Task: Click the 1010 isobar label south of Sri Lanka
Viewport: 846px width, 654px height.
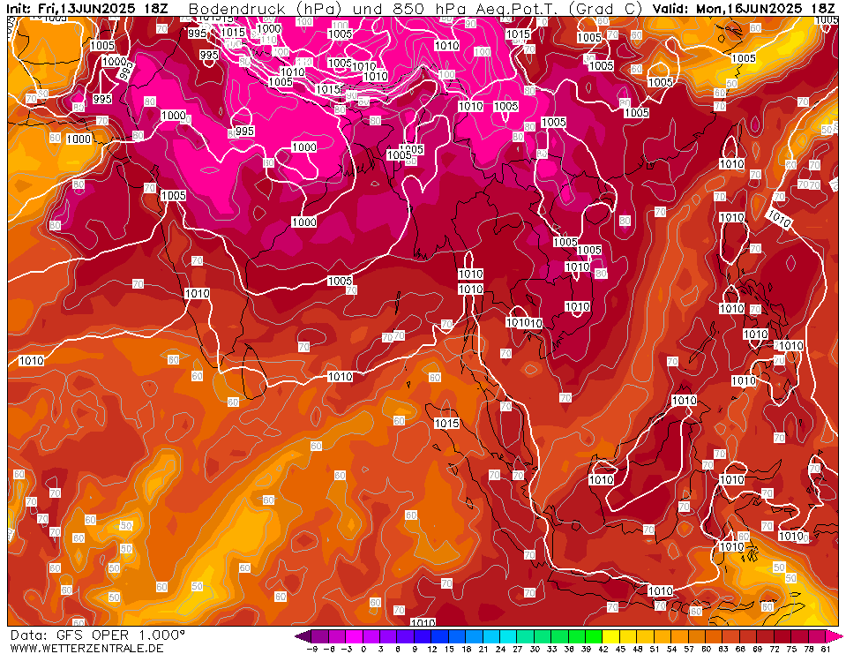Action: pos(340,377)
